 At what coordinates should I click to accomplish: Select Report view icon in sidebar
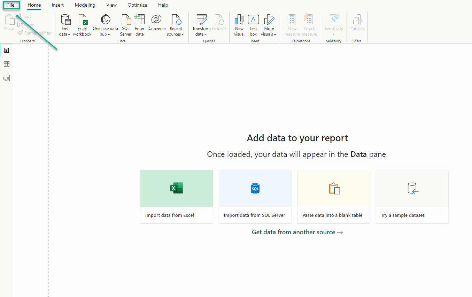click(x=7, y=50)
